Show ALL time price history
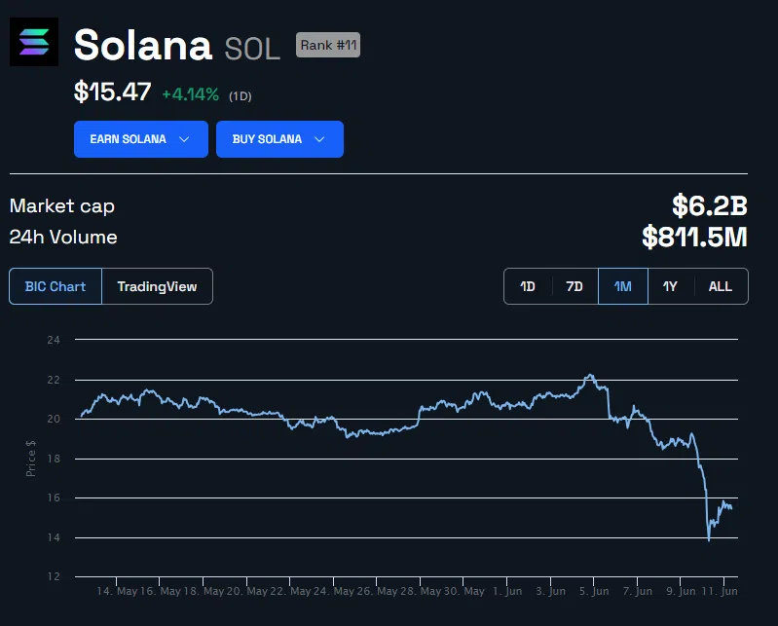Viewport: 778px width, 626px height. (721, 286)
